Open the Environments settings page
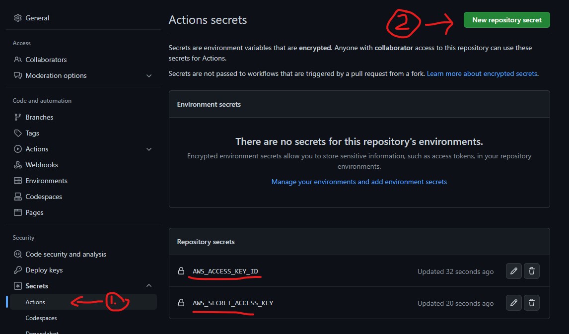 tap(48, 180)
